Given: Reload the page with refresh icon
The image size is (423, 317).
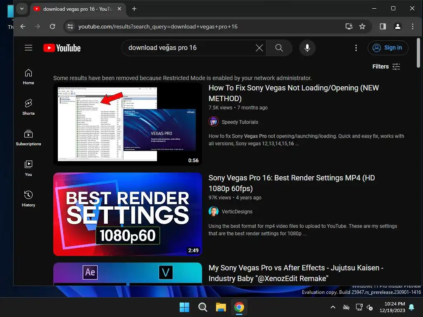Looking at the screenshot, I should point(52,26).
